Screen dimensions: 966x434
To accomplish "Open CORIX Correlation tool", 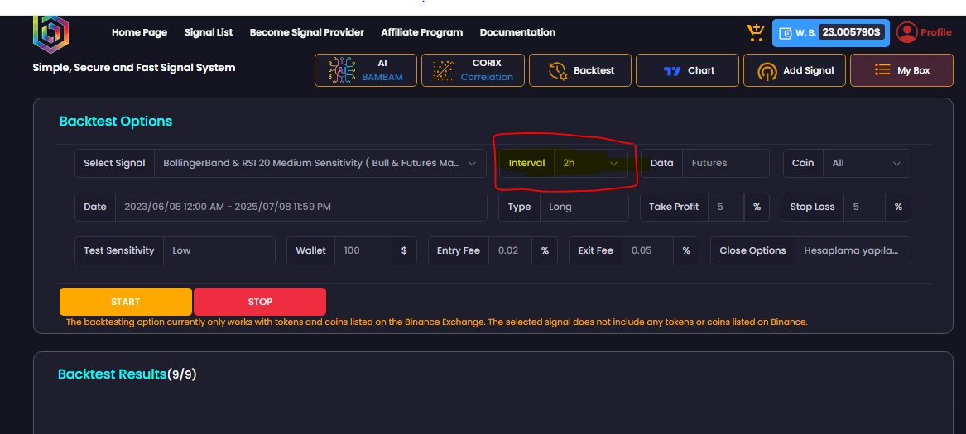I will tap(473, 70).
